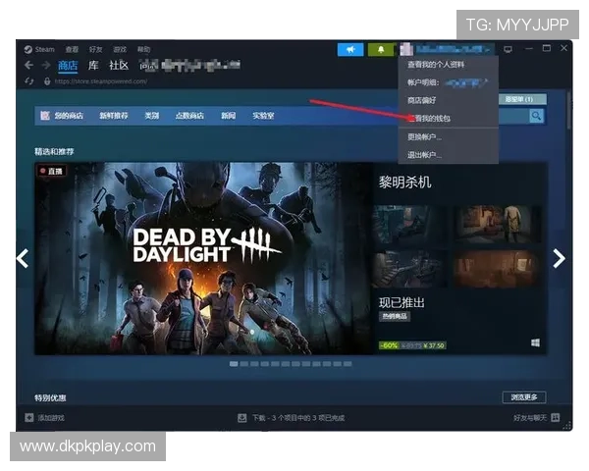Click the account avatar in title bar
Image resolution: width=589 pixels, height=471 pixels.
pos(406,49)
